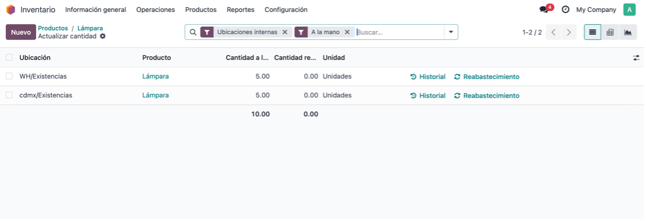
Task: Check the cdmx/Existencias row checkbox
Action: (9, 95)
